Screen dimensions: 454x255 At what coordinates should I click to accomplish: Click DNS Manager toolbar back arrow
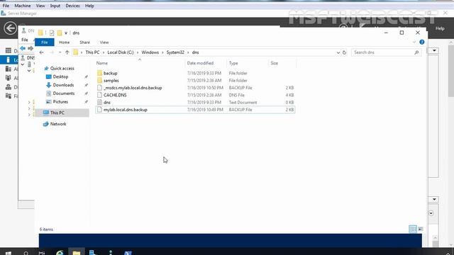pyautogui.click(x=23, y=48)
